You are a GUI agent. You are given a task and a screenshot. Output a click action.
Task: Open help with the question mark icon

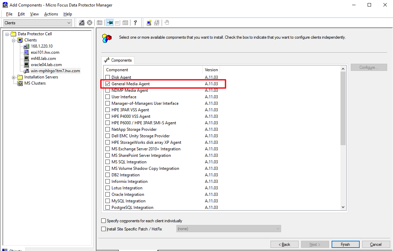coord(135,23)
